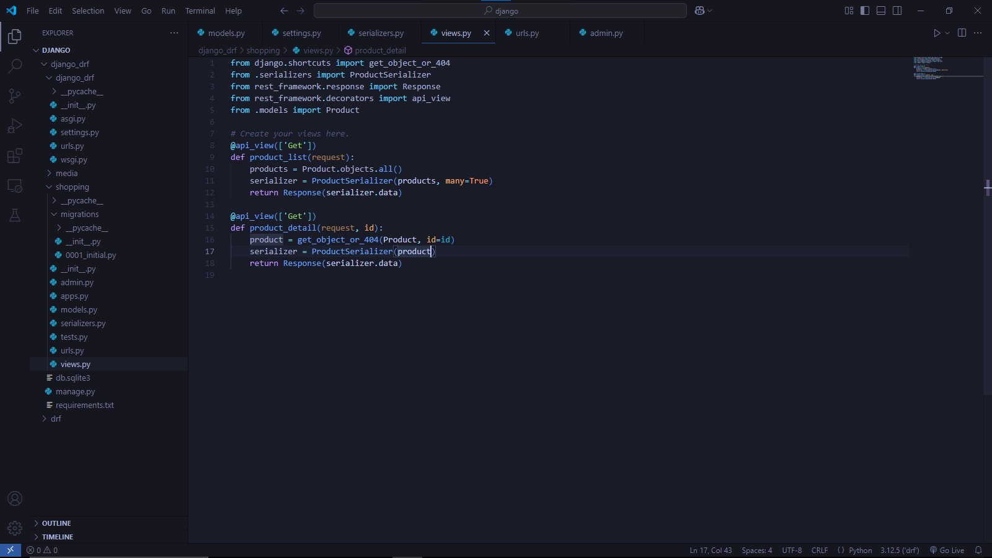992x558 pixels.
Task: Toggle the primary side bar visibility
Action: click(865, 11)
